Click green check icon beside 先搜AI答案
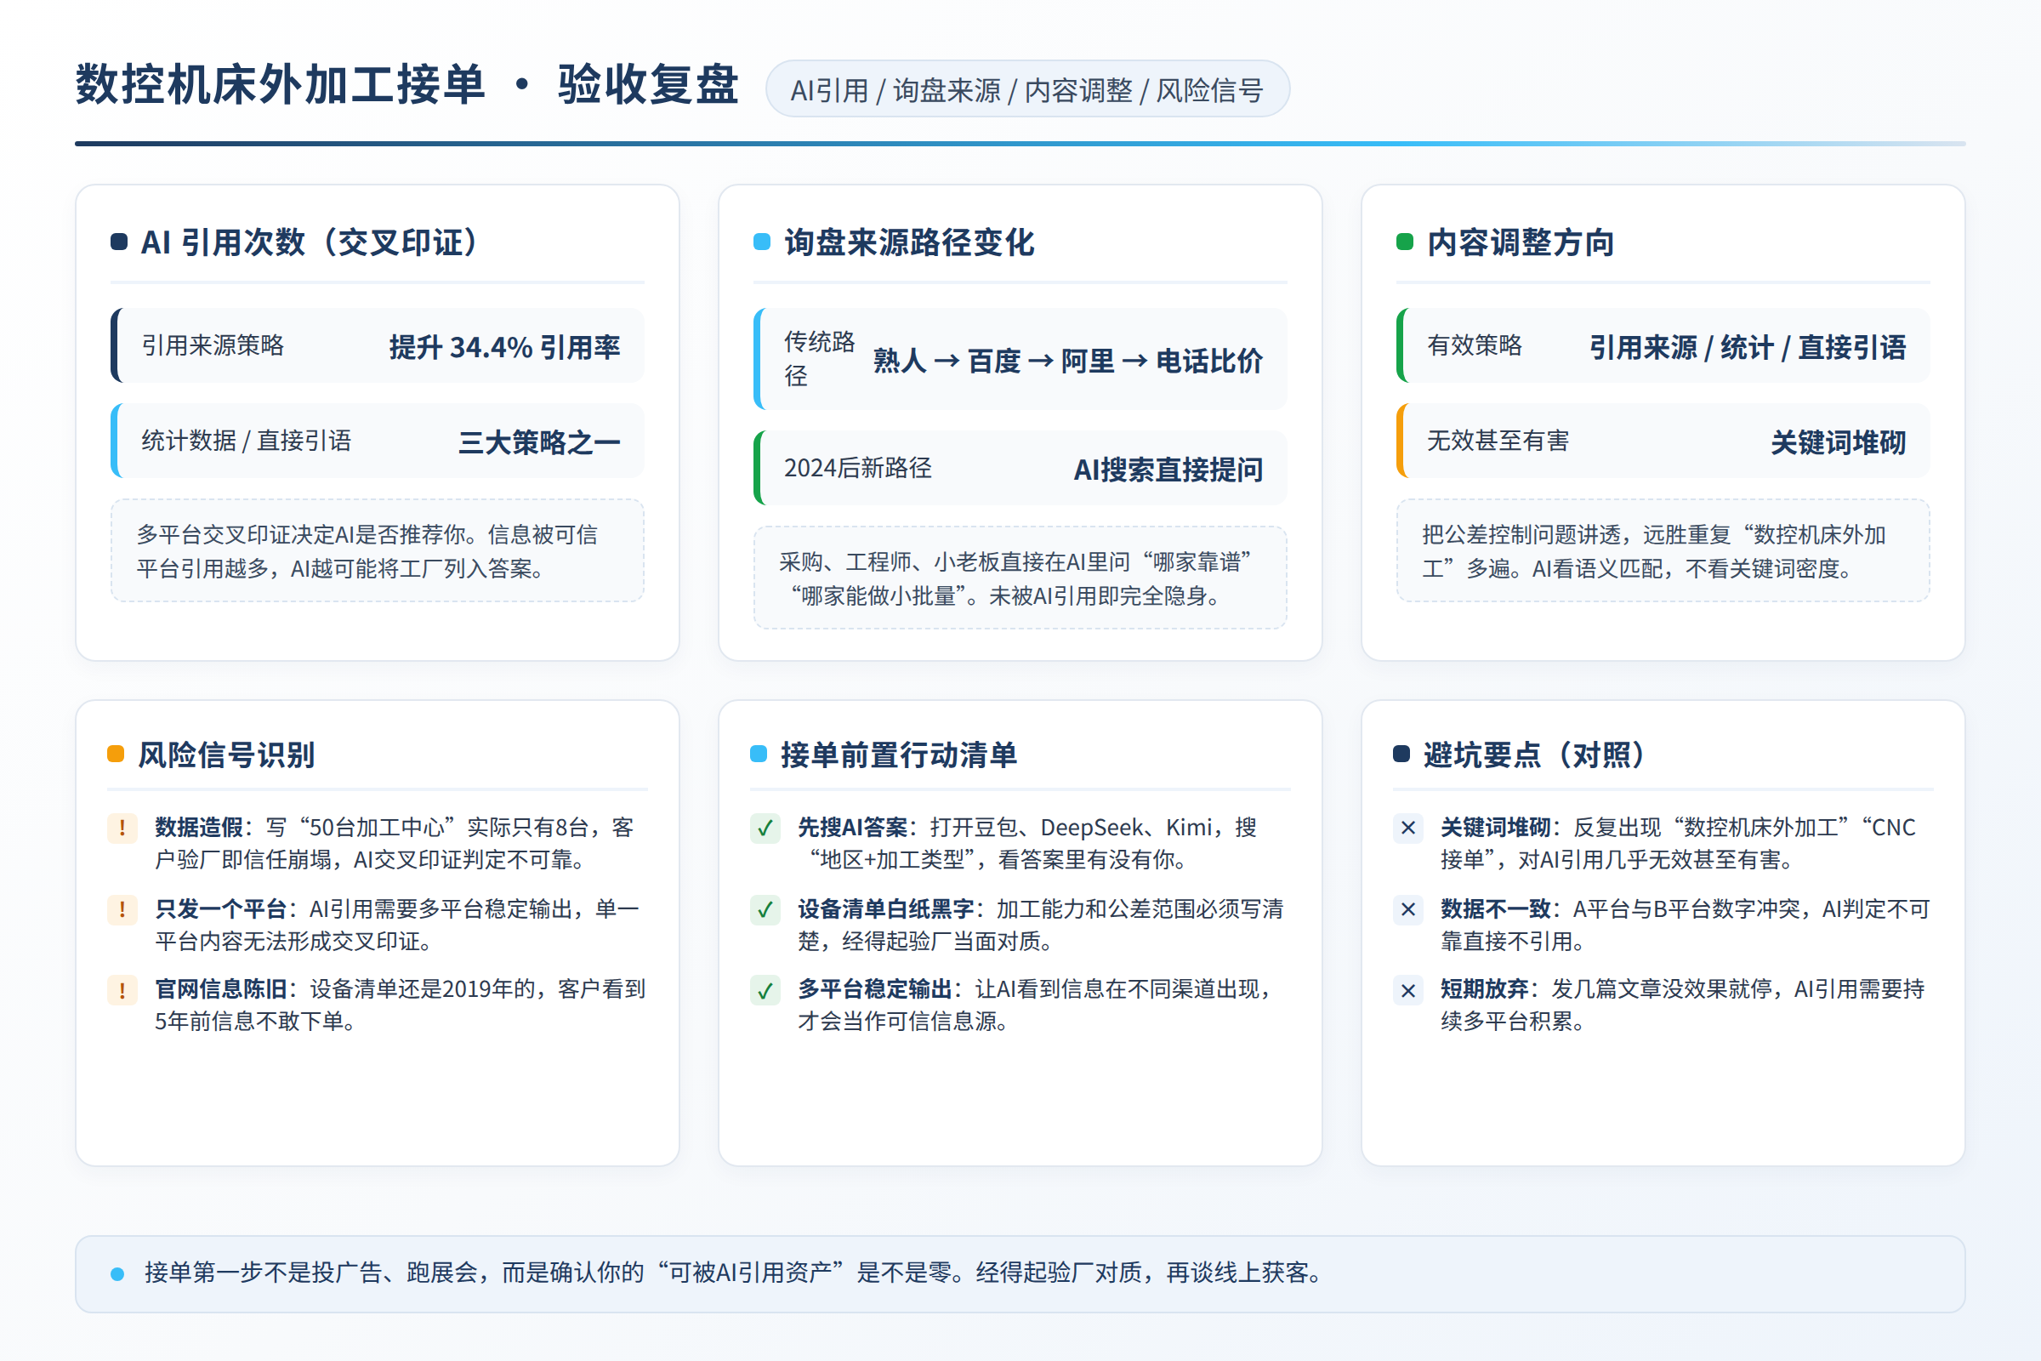2041x1361 pixels. click(x=765, y=828)
